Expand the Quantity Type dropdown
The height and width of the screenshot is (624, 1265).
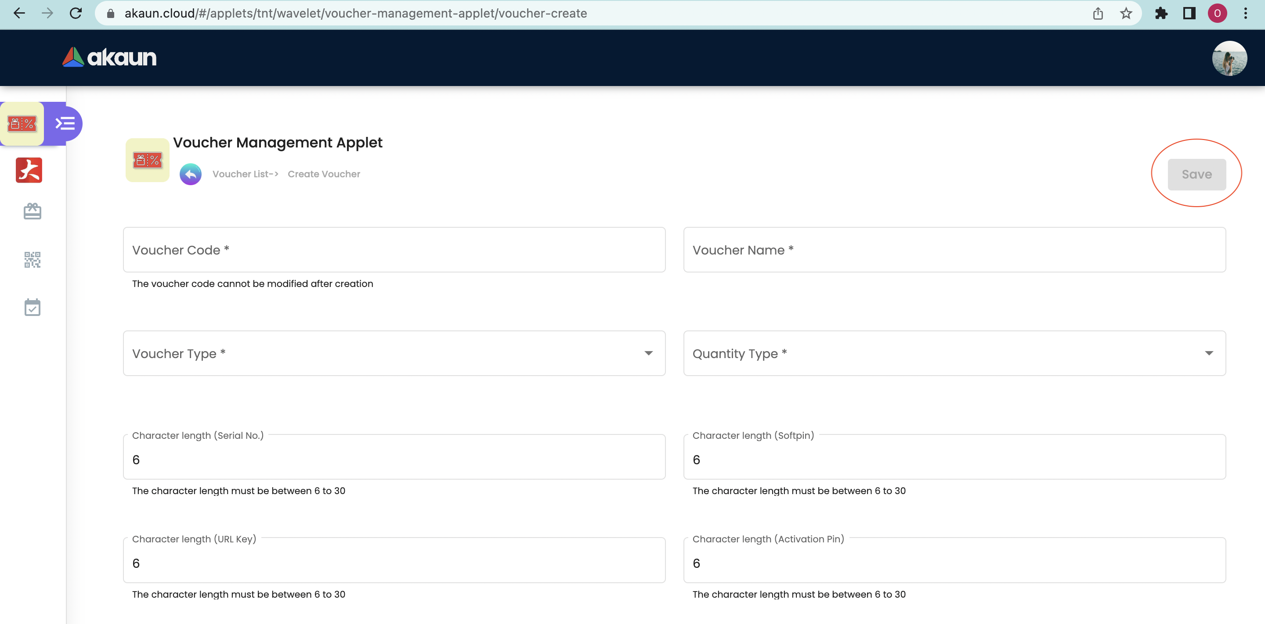click(954, 353)
